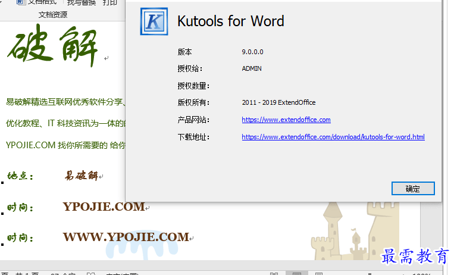Click the 版权所有: label

tap(193, 102)
